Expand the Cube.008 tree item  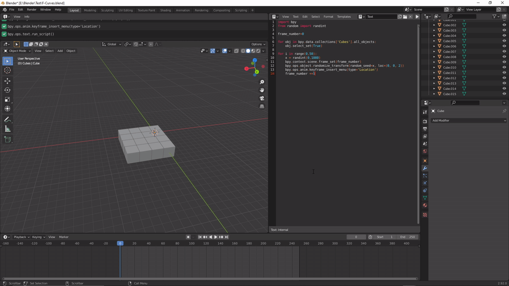tap(434, 57)
